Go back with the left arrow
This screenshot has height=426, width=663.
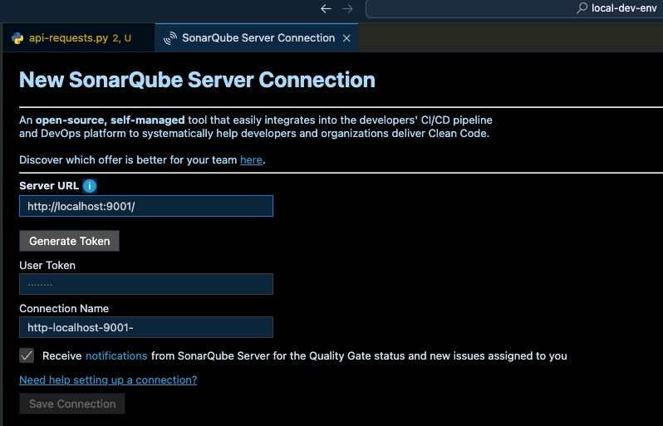point(326,8)
